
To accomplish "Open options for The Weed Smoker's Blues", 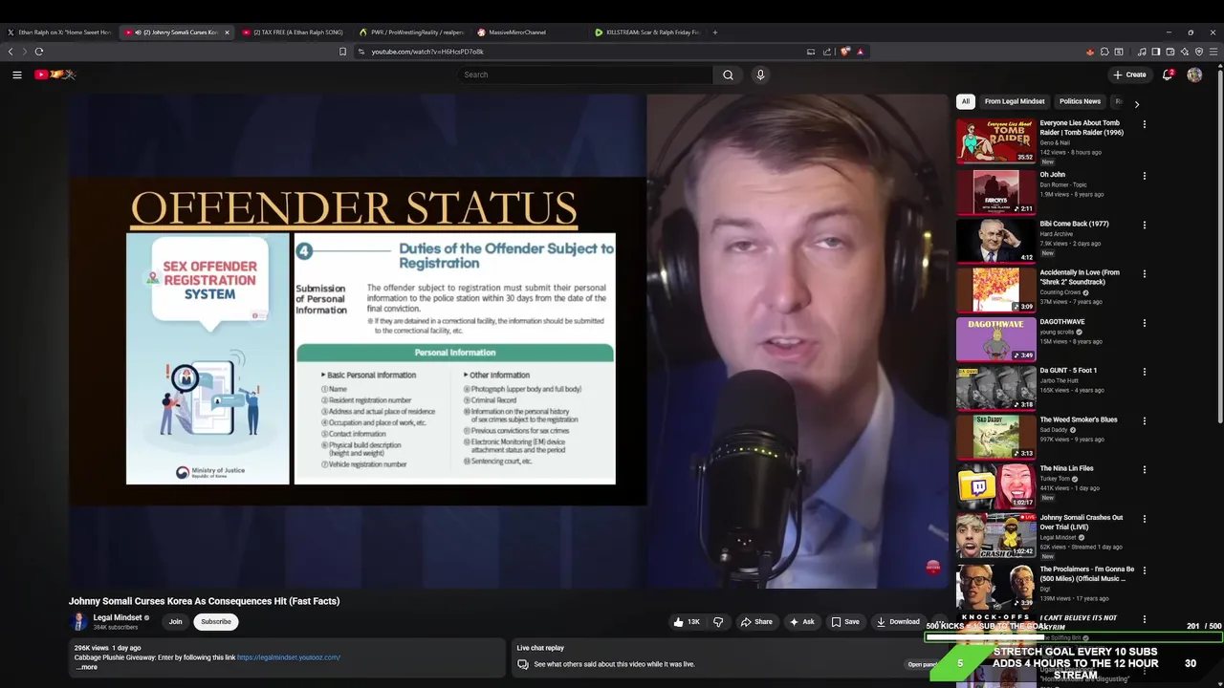I will pos(1144,420).
